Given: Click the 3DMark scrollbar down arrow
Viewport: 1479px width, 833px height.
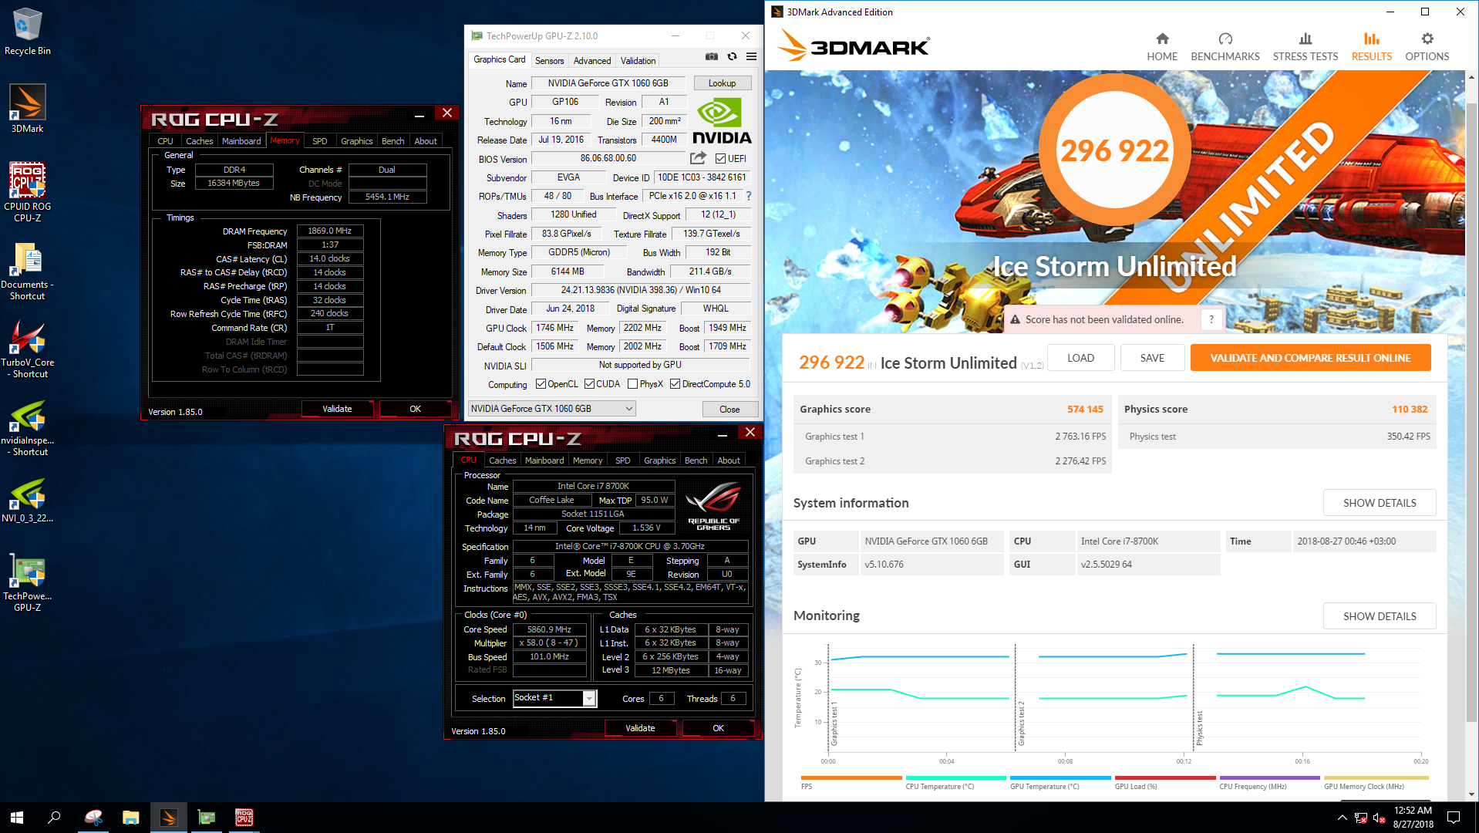Looking at the screenshot, I should click(1471, 794).
